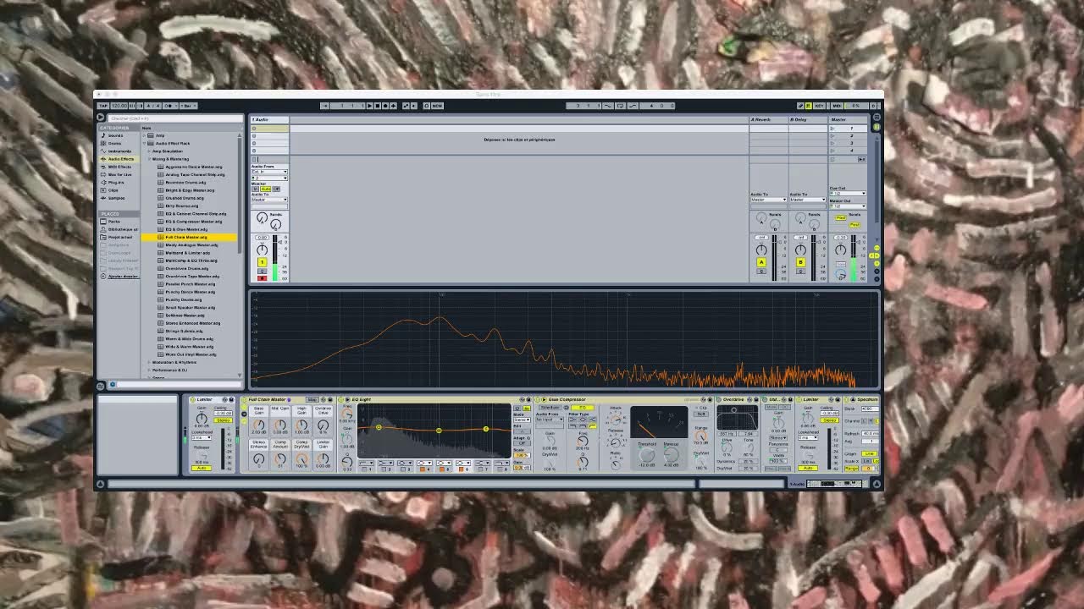Toggle track 1 activator button
Viewport: 1084px width, 609px height.
click(263, 262)
